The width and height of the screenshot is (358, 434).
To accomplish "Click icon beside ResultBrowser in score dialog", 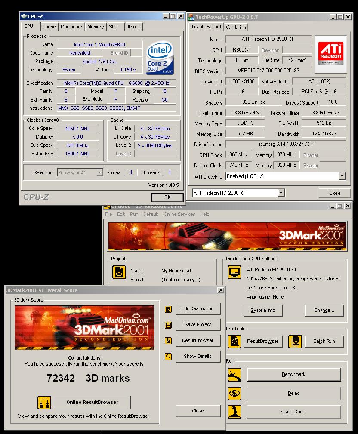I will [168, 340].
